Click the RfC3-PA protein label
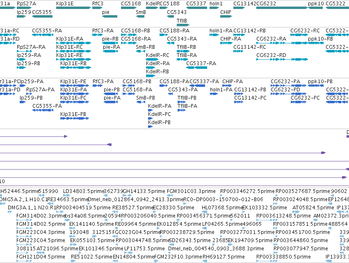 click(103, 82)
